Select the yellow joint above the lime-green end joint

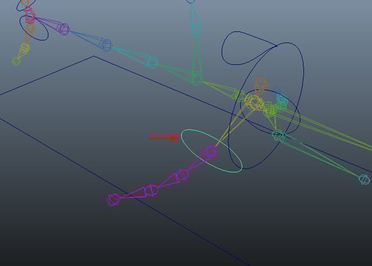pyautogui.click(x=25, y=48)
